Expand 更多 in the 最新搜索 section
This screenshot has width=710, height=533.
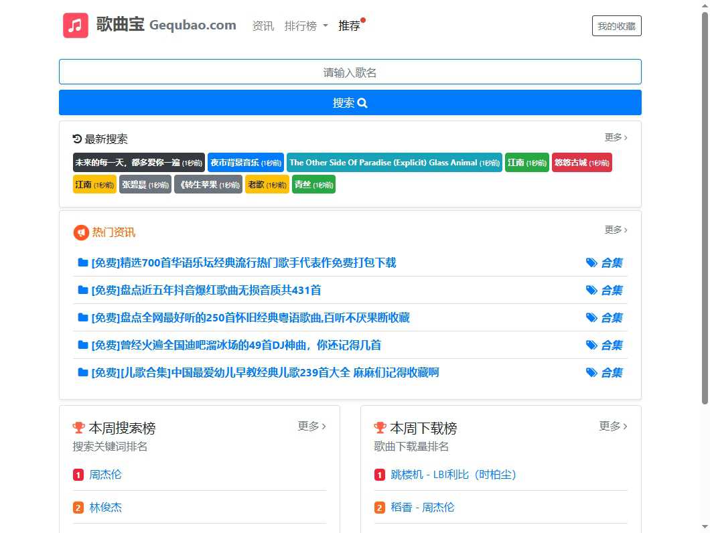coord(616,137)
